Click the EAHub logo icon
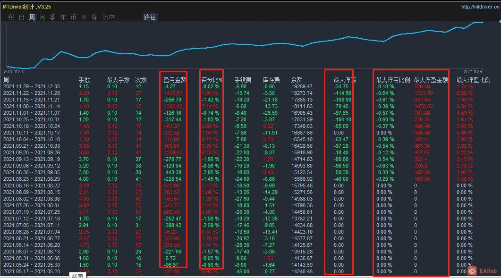The width and height of the screenshot is (501, 278). click(472, 271)
